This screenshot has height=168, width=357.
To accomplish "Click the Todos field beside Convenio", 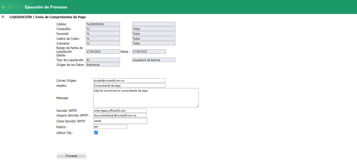I will [x=154, y=43].
